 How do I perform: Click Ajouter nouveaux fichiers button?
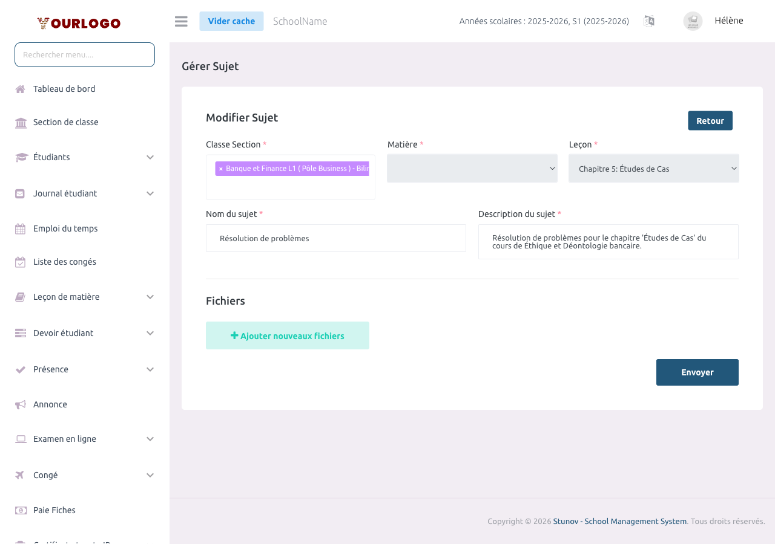point(288,335)
